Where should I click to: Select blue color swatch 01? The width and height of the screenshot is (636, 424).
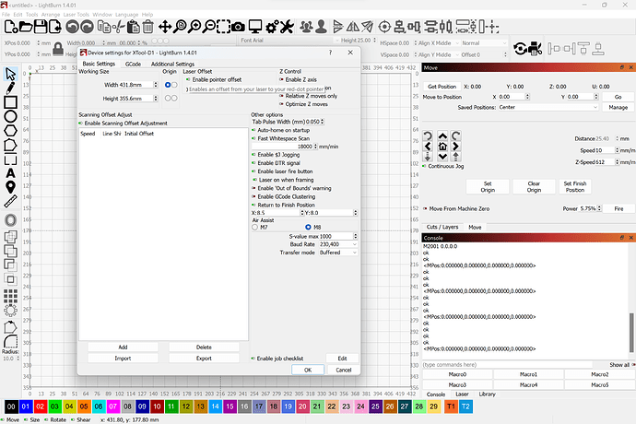point(26,406)
